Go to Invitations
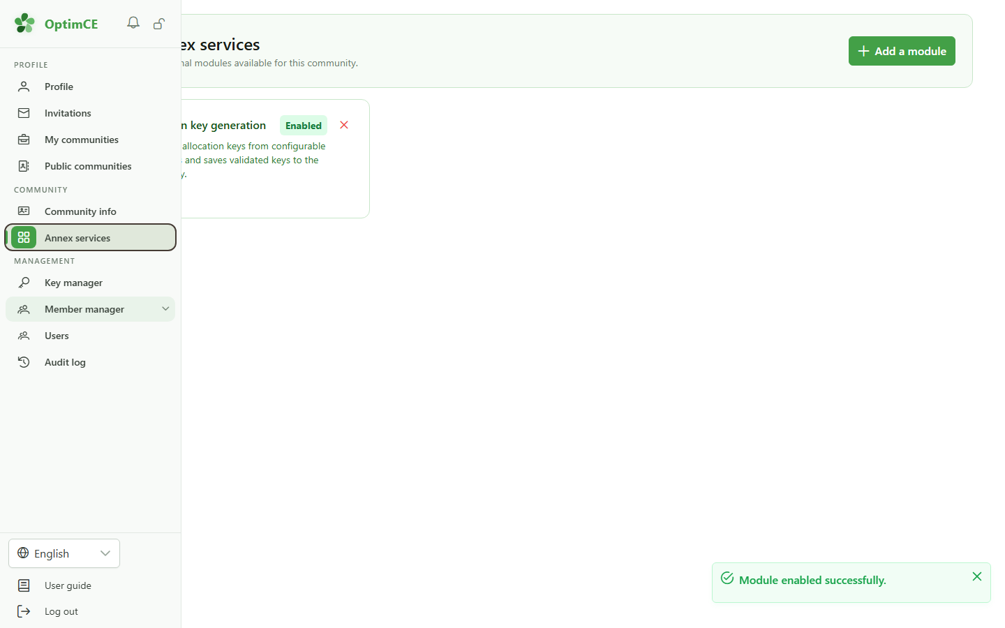This screenshot has width=1005, height=628. point(90,113)
